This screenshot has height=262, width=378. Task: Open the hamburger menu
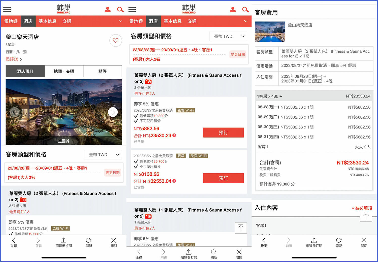pyautogui.click(x=7, y=9)
